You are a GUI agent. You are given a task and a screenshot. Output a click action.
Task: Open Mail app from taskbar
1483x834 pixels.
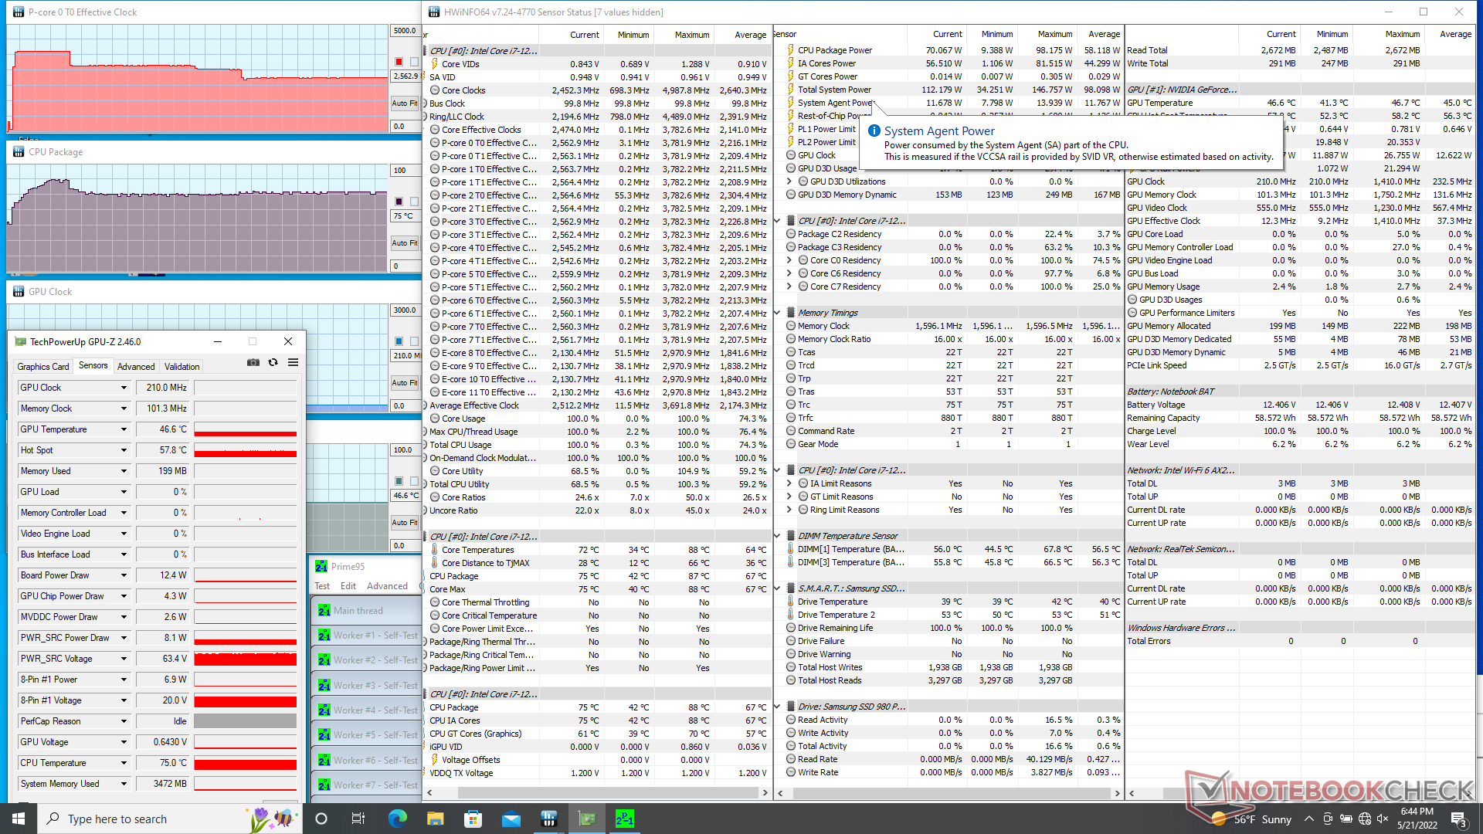click(511, 819)
